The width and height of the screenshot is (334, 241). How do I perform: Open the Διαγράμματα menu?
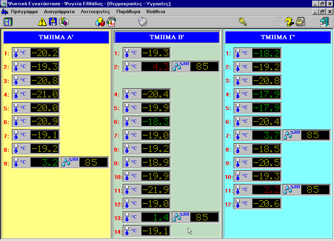click(x=59, y=11)
